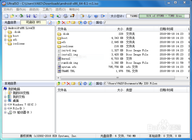Image resolution: width=192 pixels, height=140 pixels.
Task: Expand Windows 7 OS (C:) drive node
Action: click(x=5, y=105)
